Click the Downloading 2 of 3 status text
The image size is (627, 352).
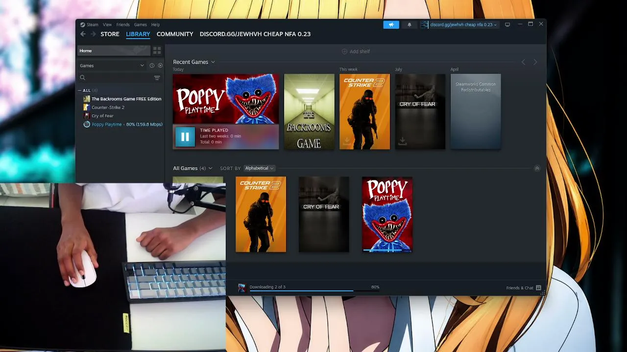pyautogui.click(x=267, y=287)
